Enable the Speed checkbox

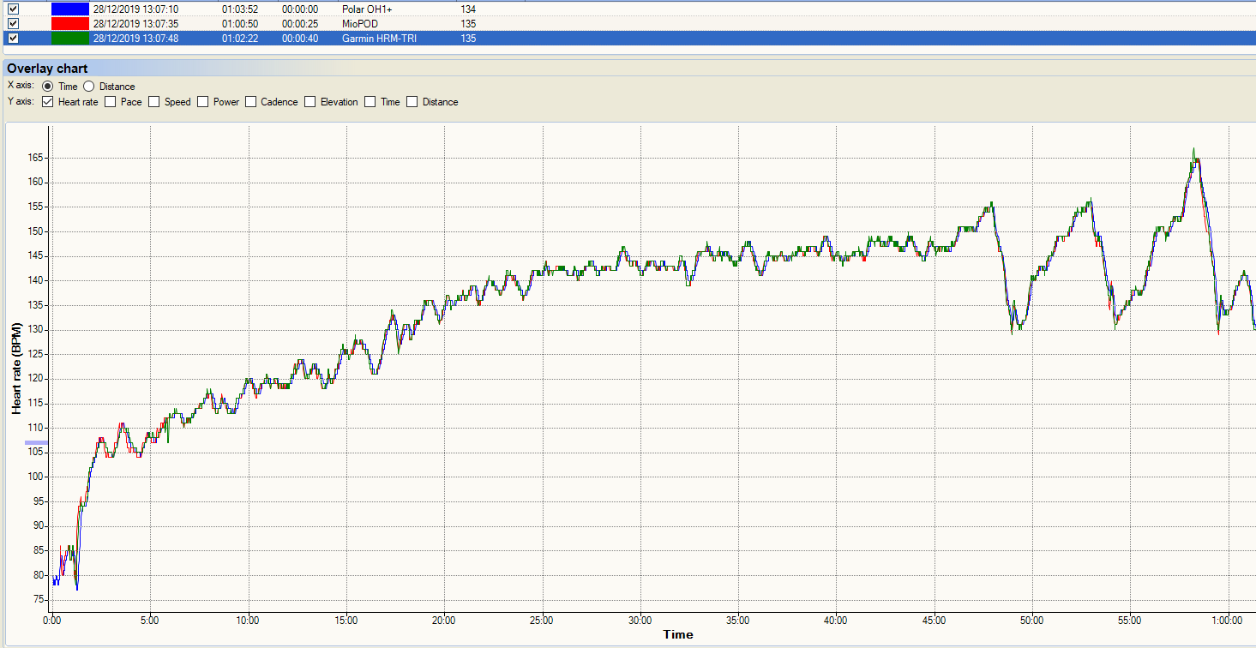154,102
